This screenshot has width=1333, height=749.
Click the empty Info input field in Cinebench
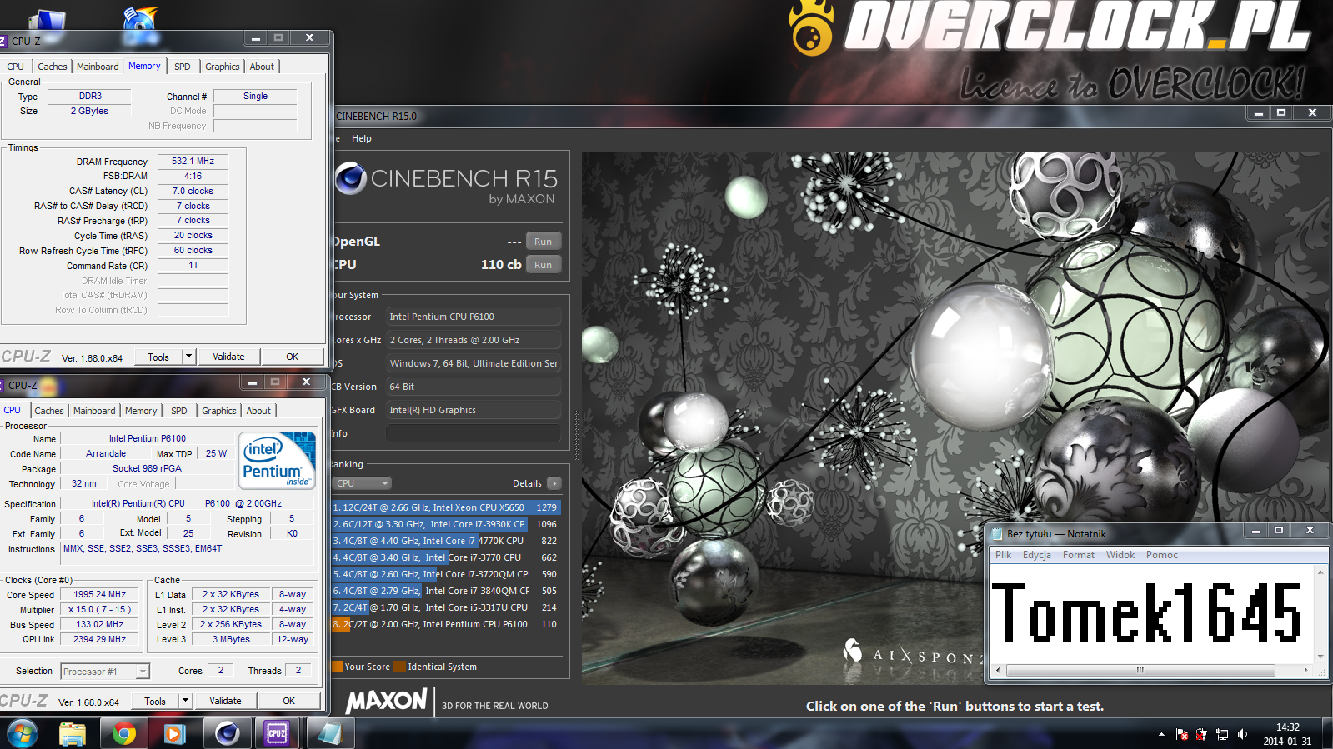474,433
